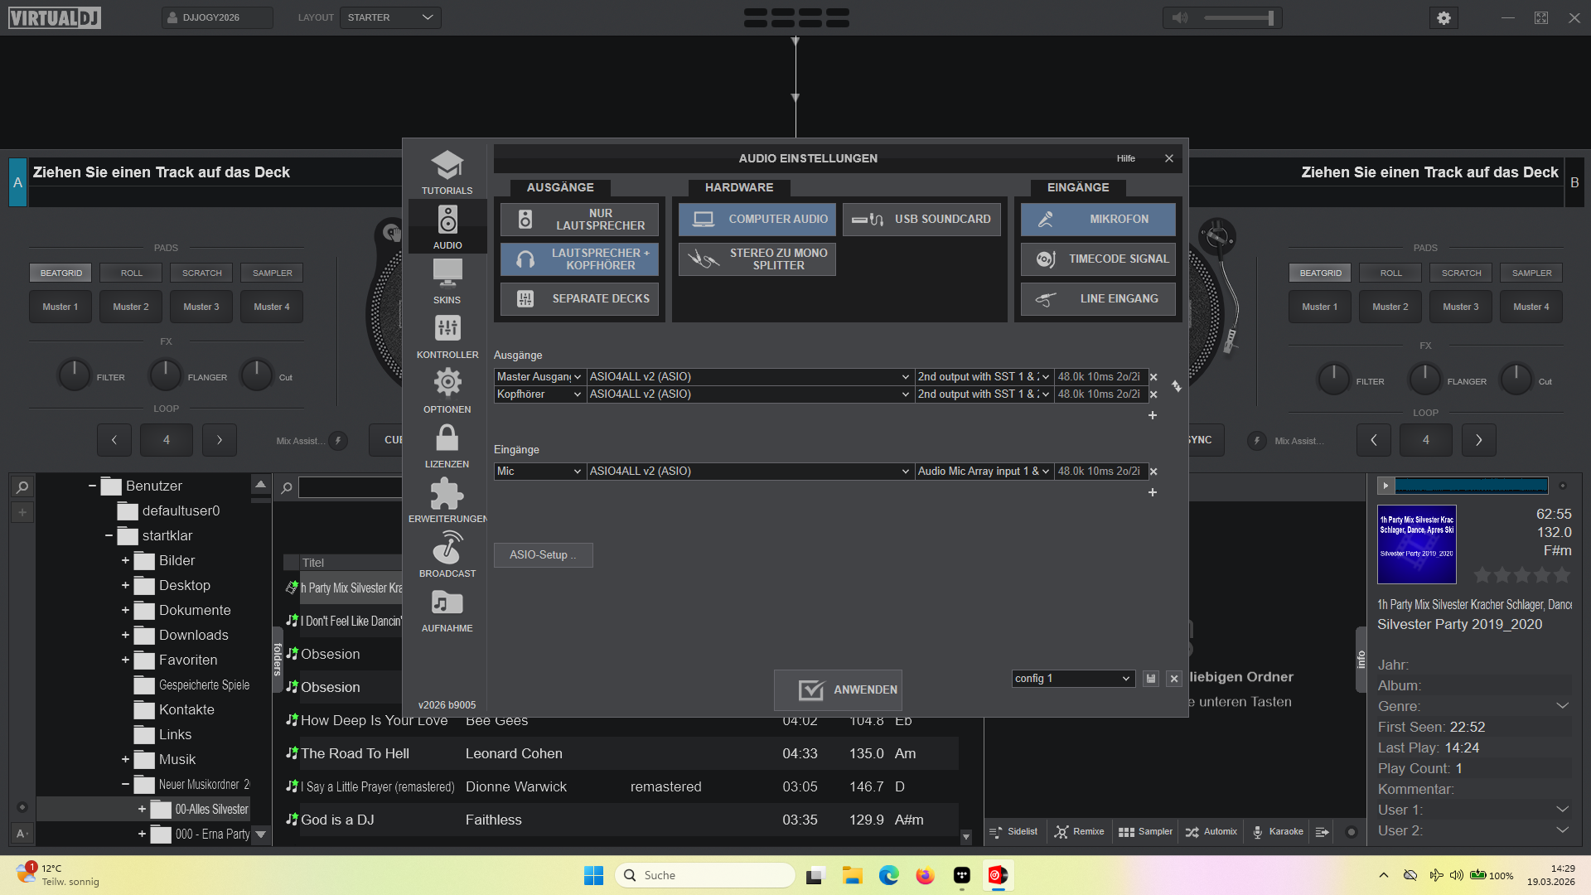Select Nur Lautsprecher output option
1591x895 pixels.
(579, 220)
